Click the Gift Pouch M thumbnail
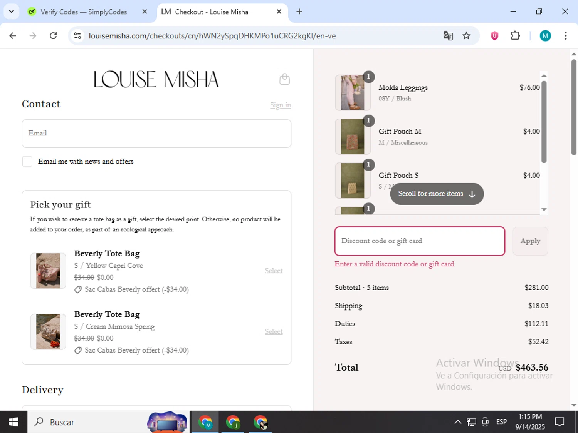Screen dimensions: 578x433 point(353,137)
